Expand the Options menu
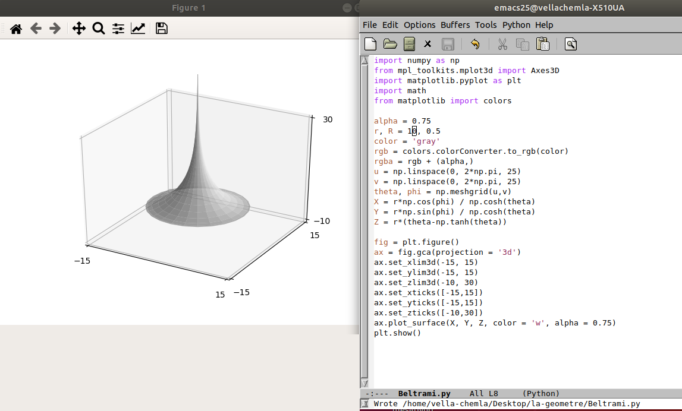 419,25
